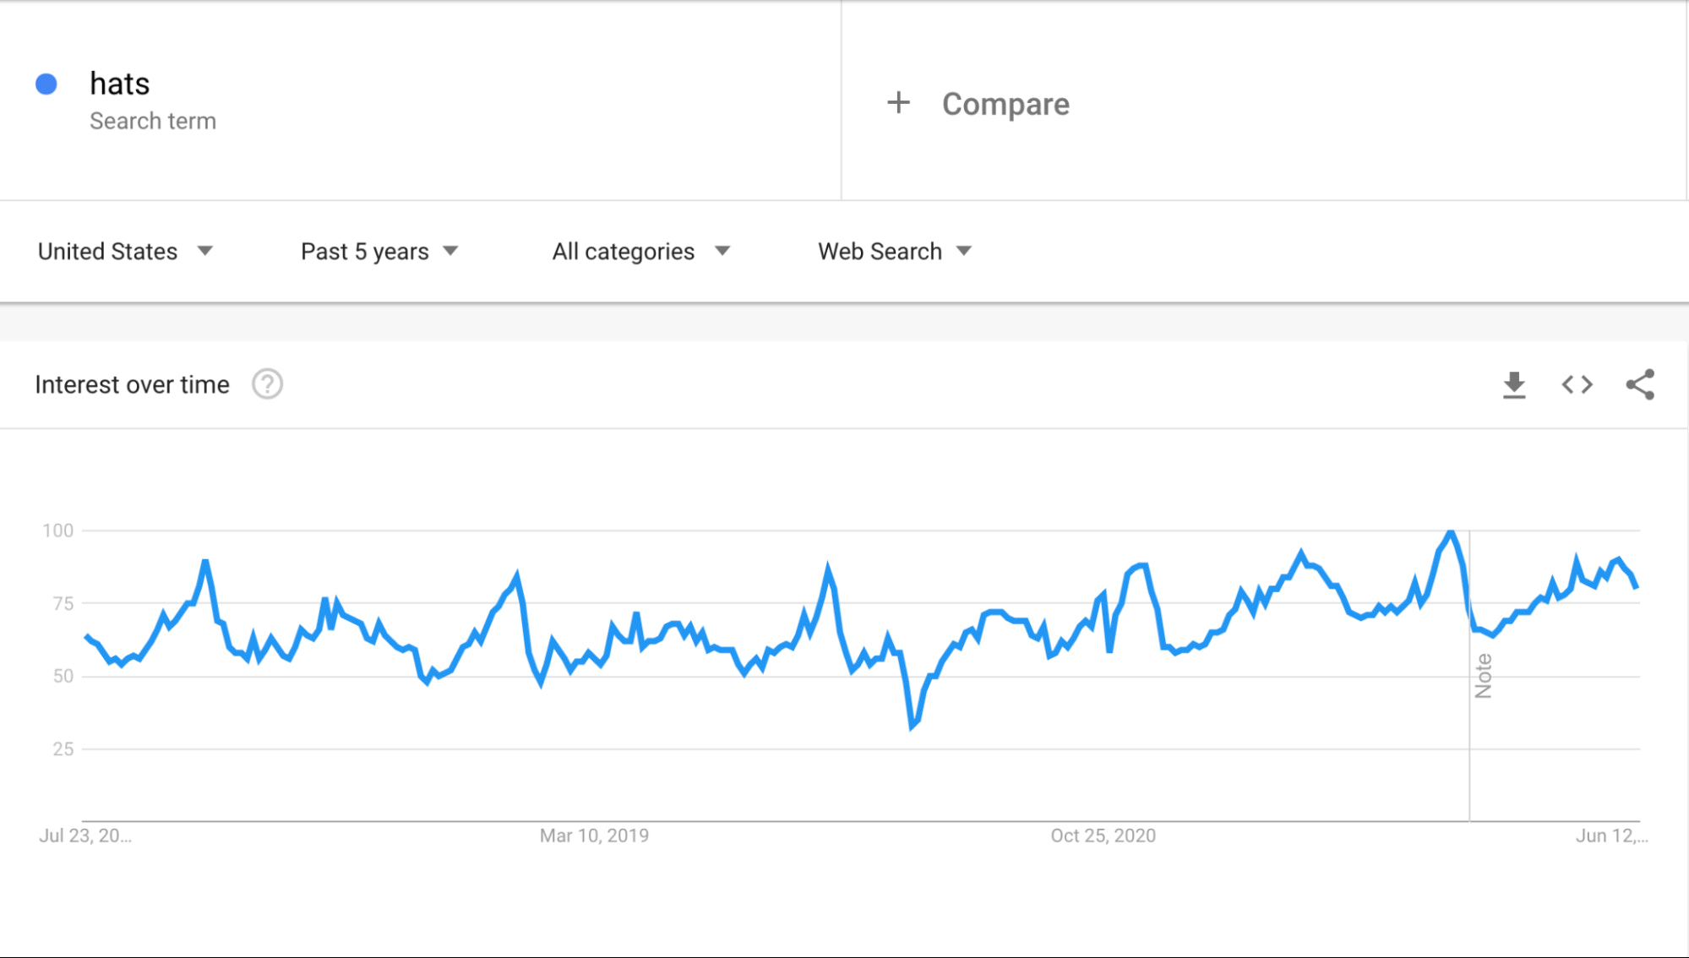The width and height of the screenshot is (1689, 958).
Task: Click the share icon
Action: click(1640, 385)
